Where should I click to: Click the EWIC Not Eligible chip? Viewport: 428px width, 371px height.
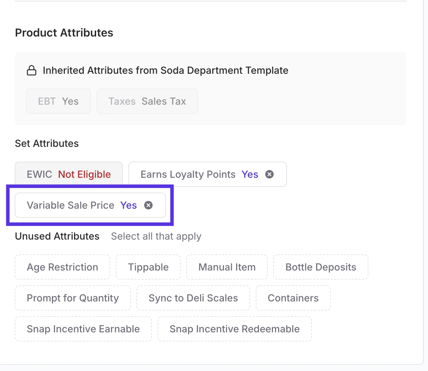69,174
